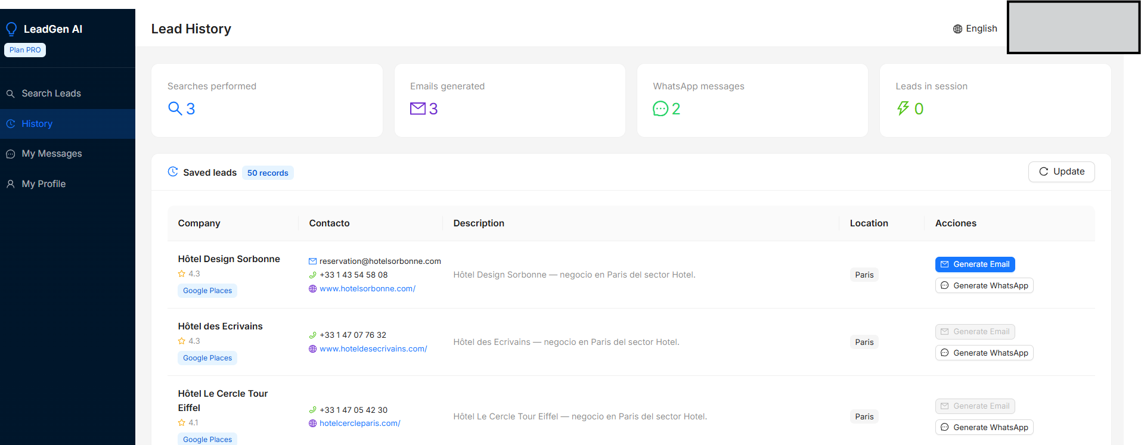
Task: Click the Update button
Action: [1061, 172]
